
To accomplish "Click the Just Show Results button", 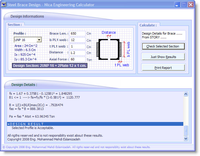I will click(163, 57).
